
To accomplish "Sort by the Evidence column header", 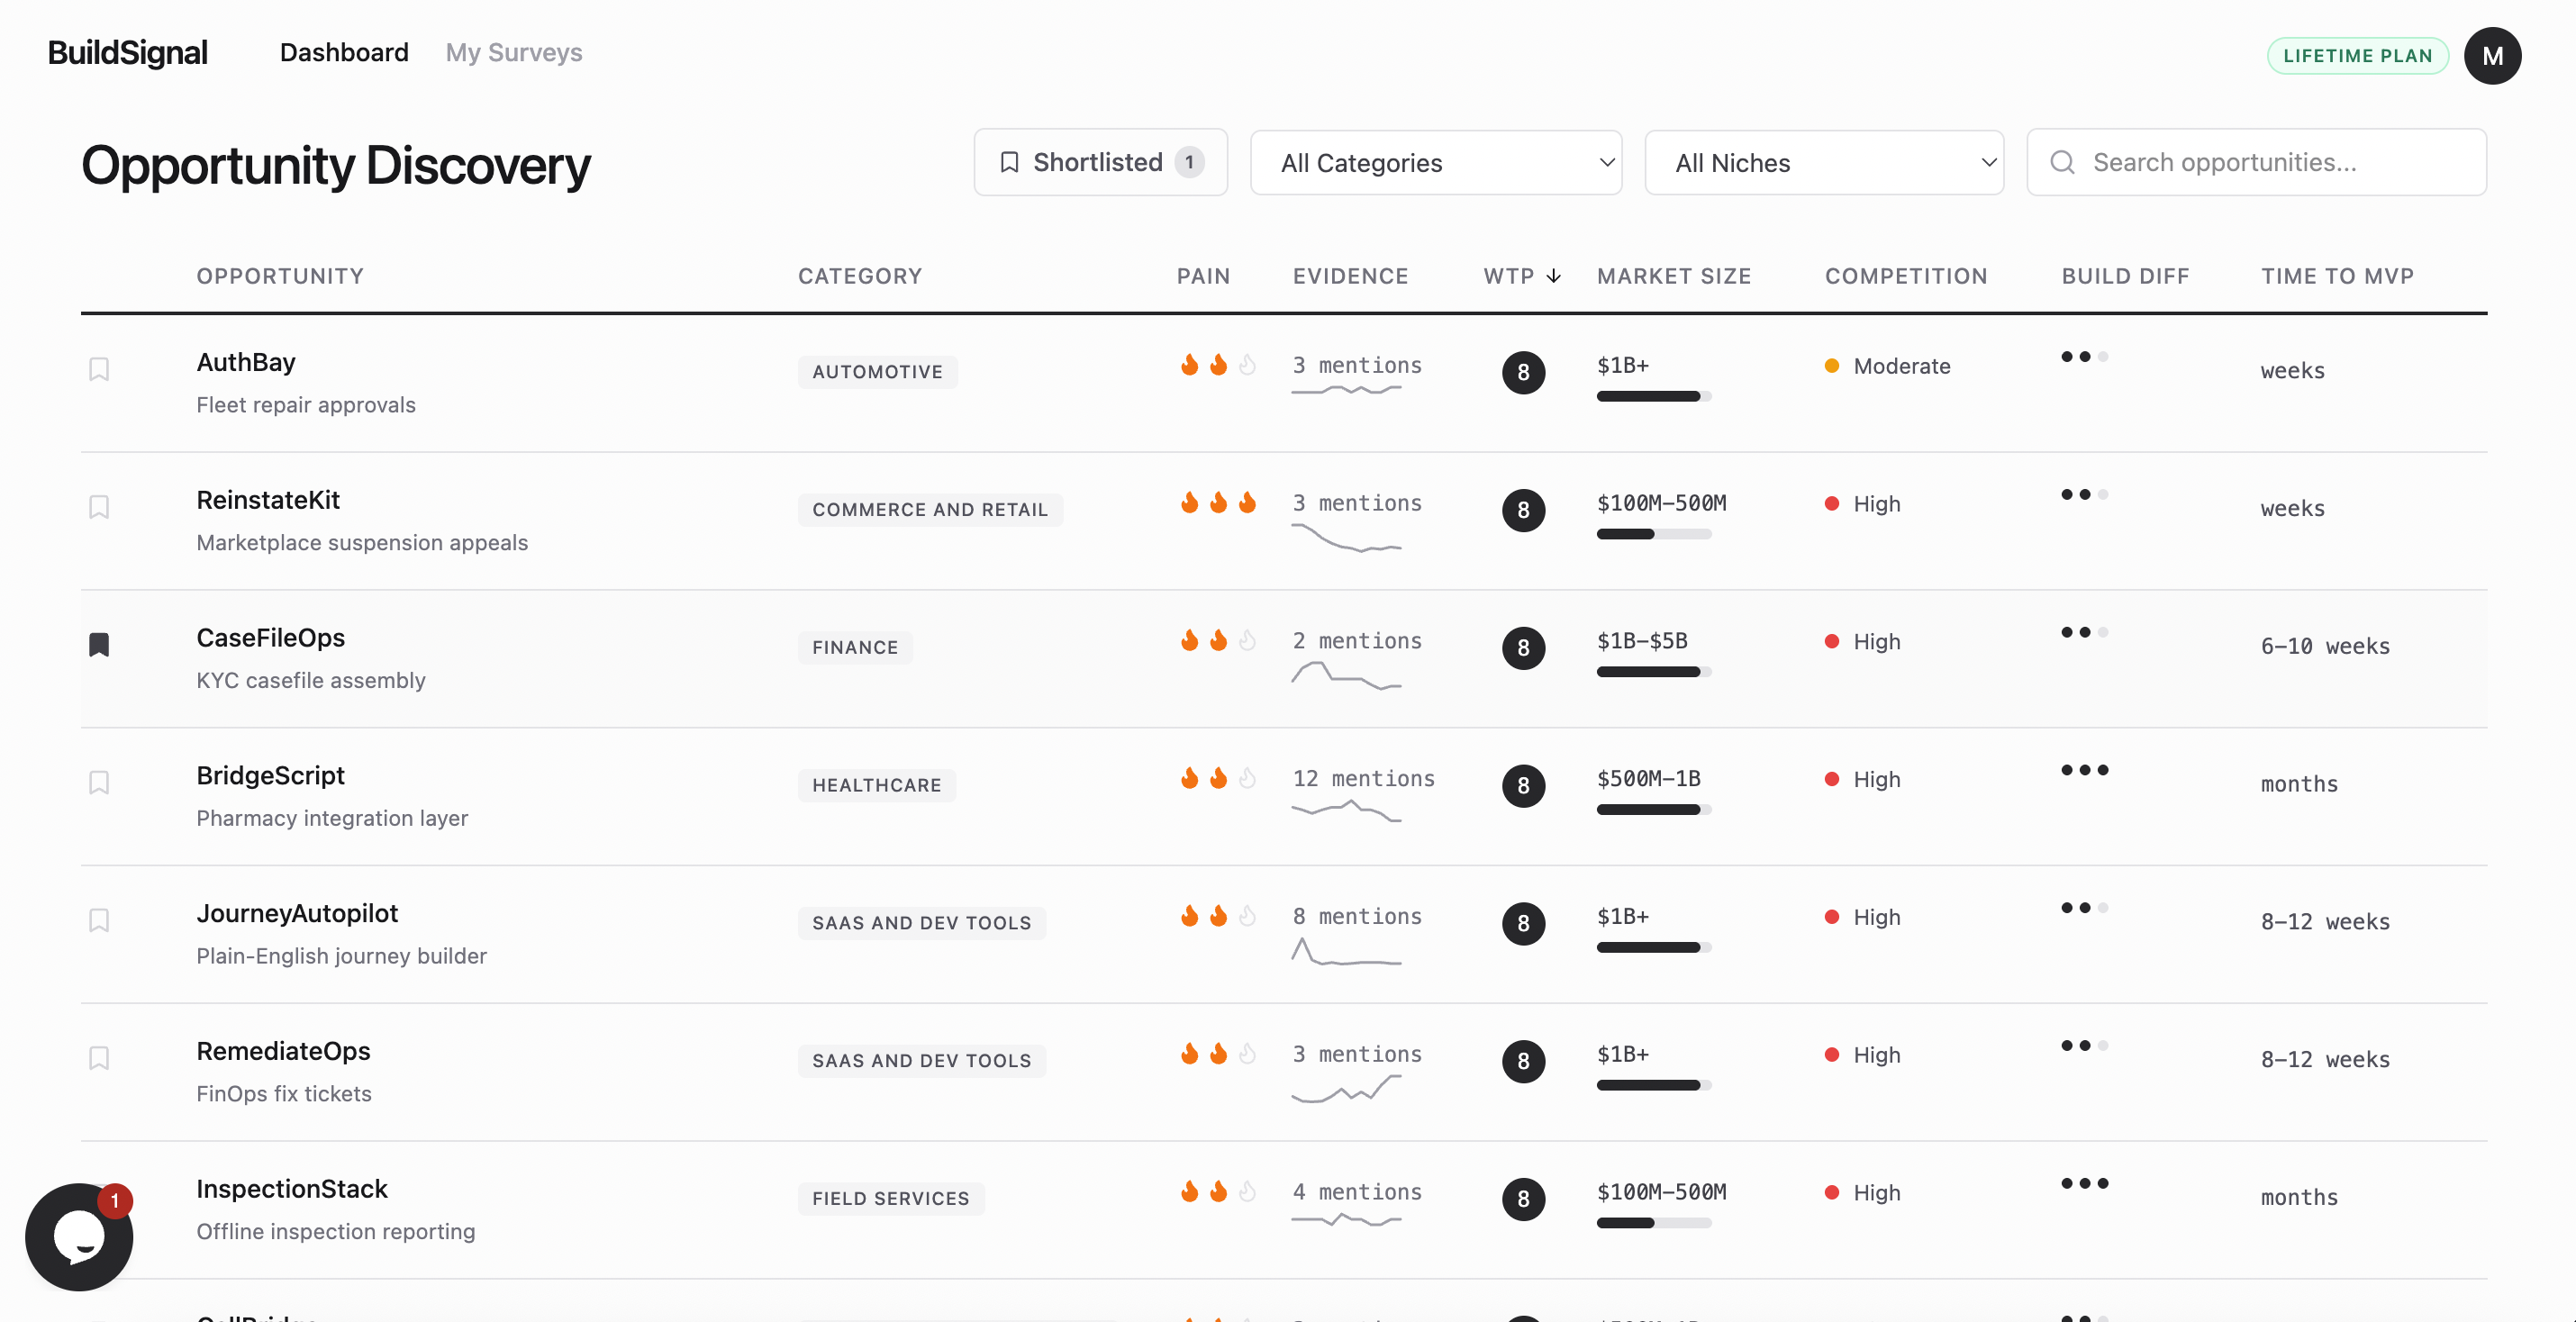I will 1350,276.
